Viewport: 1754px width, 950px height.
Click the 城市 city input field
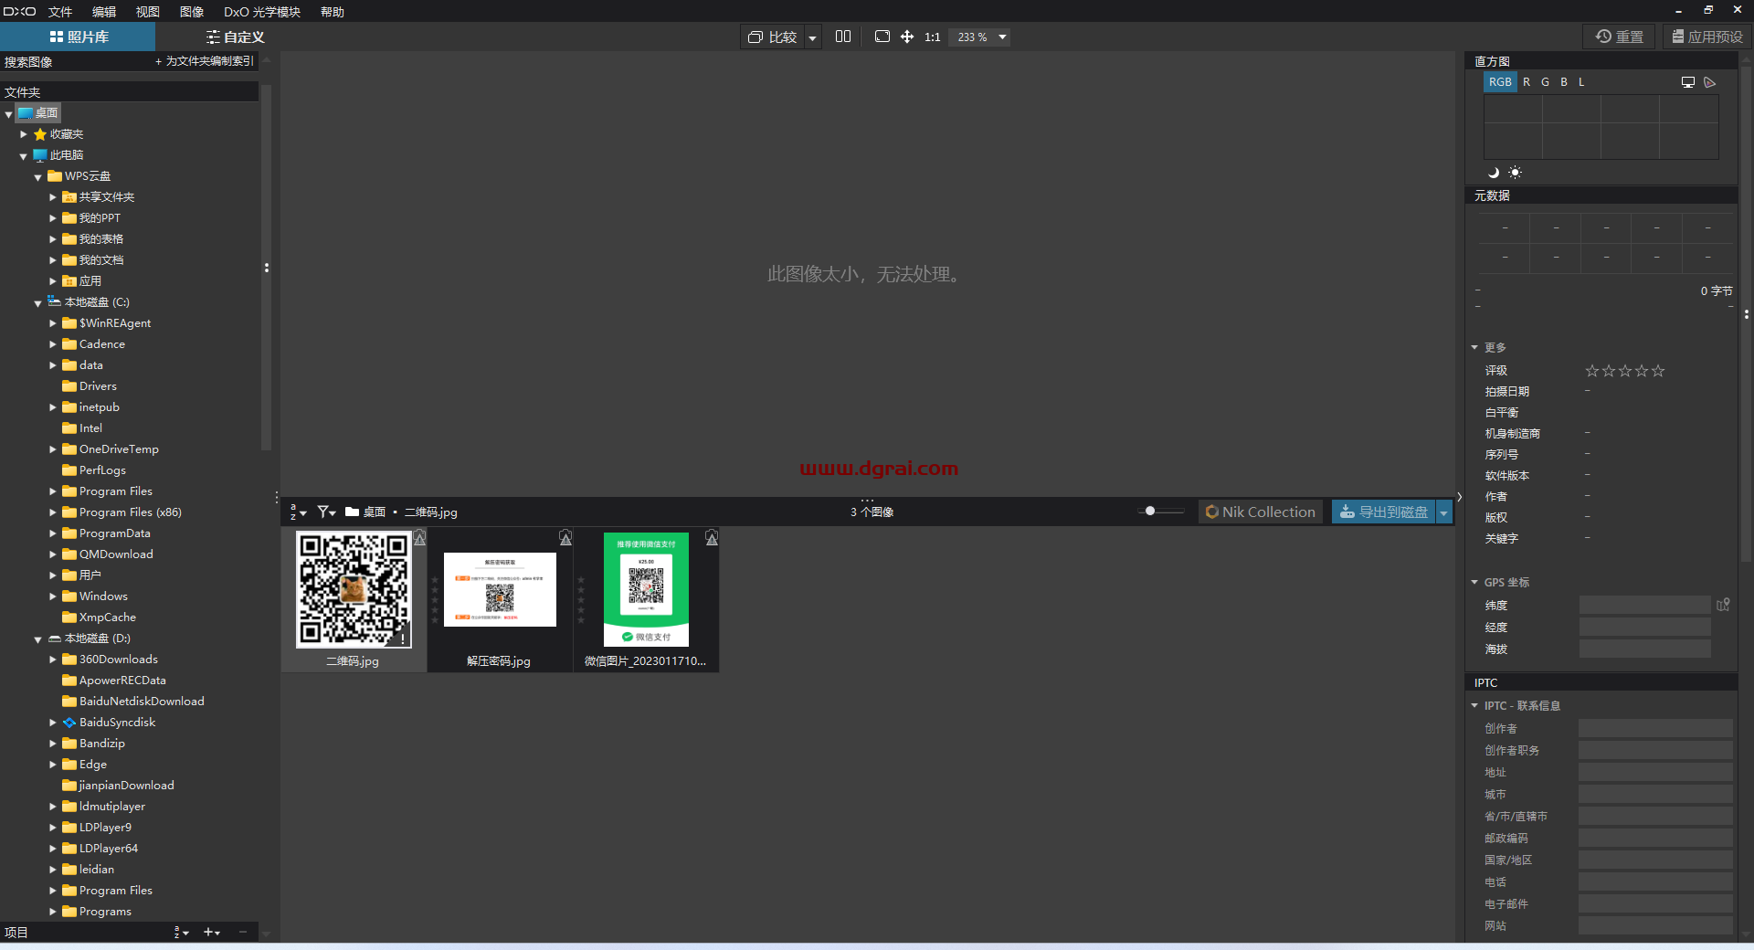point(1655,794)
